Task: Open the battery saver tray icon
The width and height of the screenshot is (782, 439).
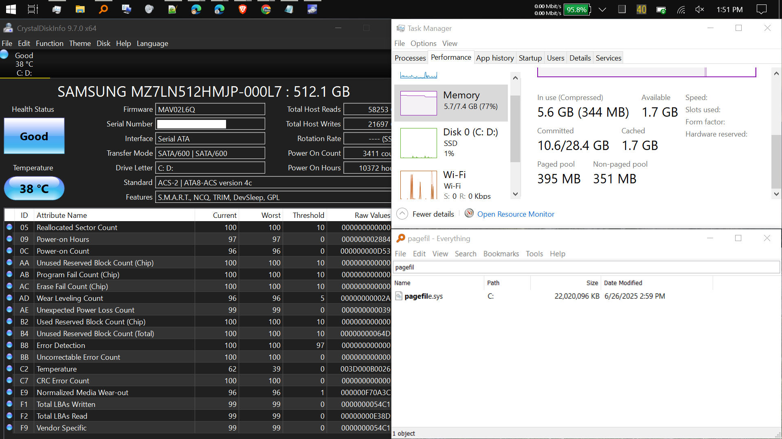Action: tap(661, 10)
